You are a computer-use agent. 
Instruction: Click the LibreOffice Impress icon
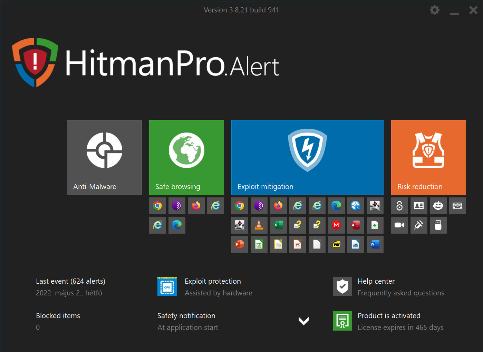(x=298, y=244)
